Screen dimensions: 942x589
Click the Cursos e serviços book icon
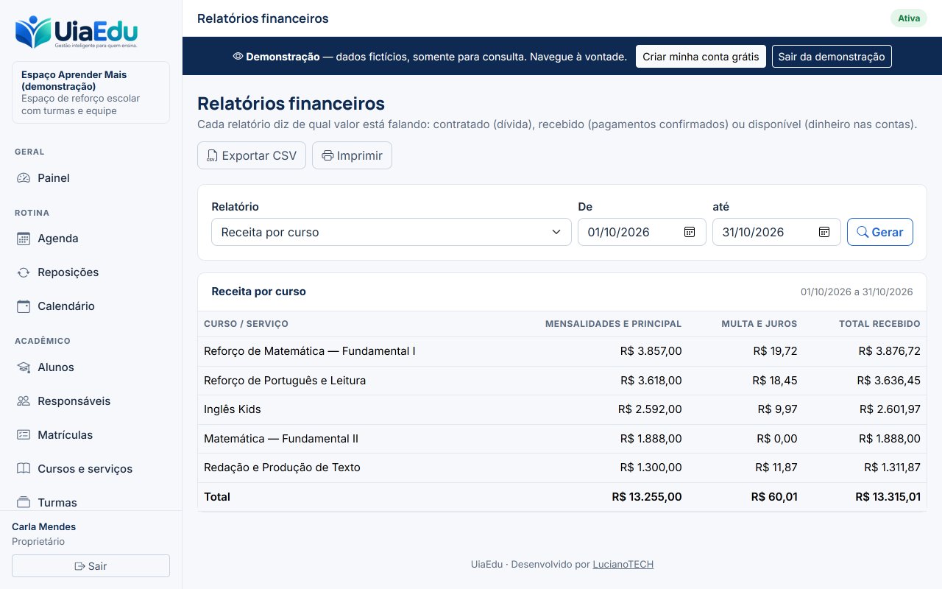[x=24, y=469]
